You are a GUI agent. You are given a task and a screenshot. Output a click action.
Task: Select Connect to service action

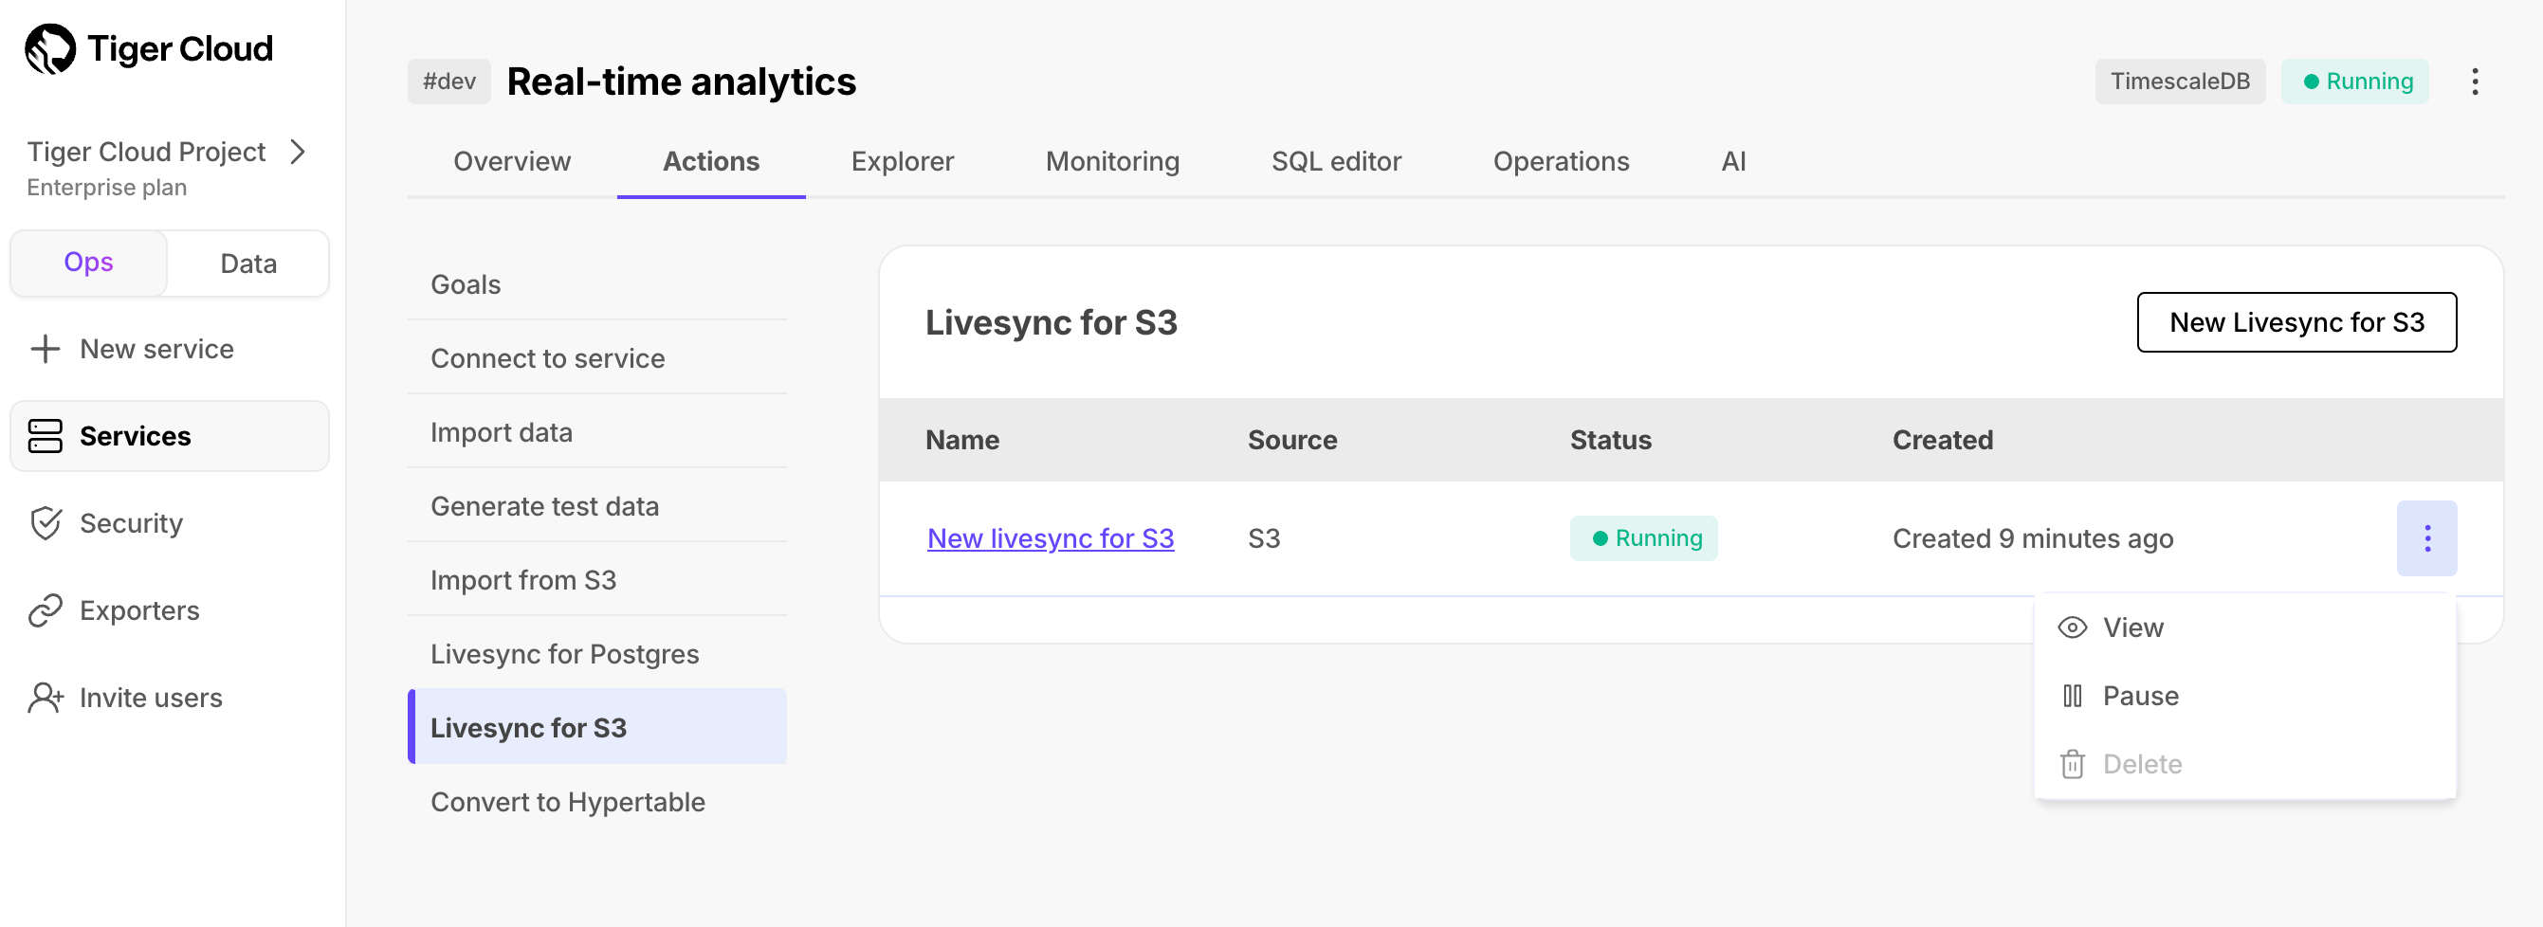597,358
